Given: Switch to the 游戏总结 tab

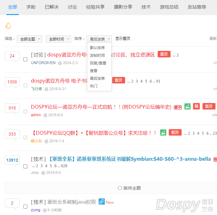Looking at the screenshot, I should point(169,7).
